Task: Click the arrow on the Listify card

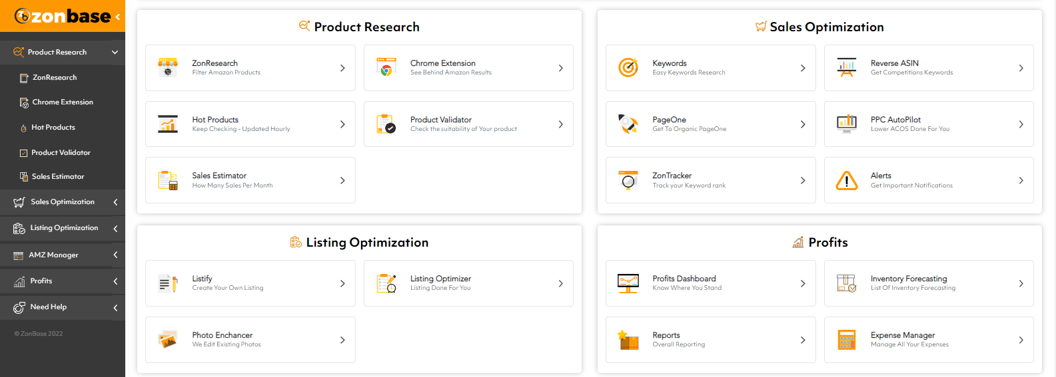Action: coord(342,283)
